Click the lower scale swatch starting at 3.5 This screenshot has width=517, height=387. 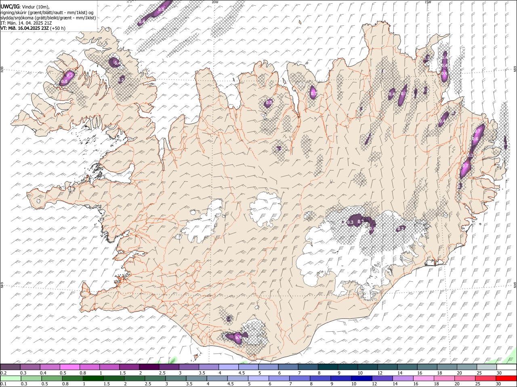[x=196, y=379]
